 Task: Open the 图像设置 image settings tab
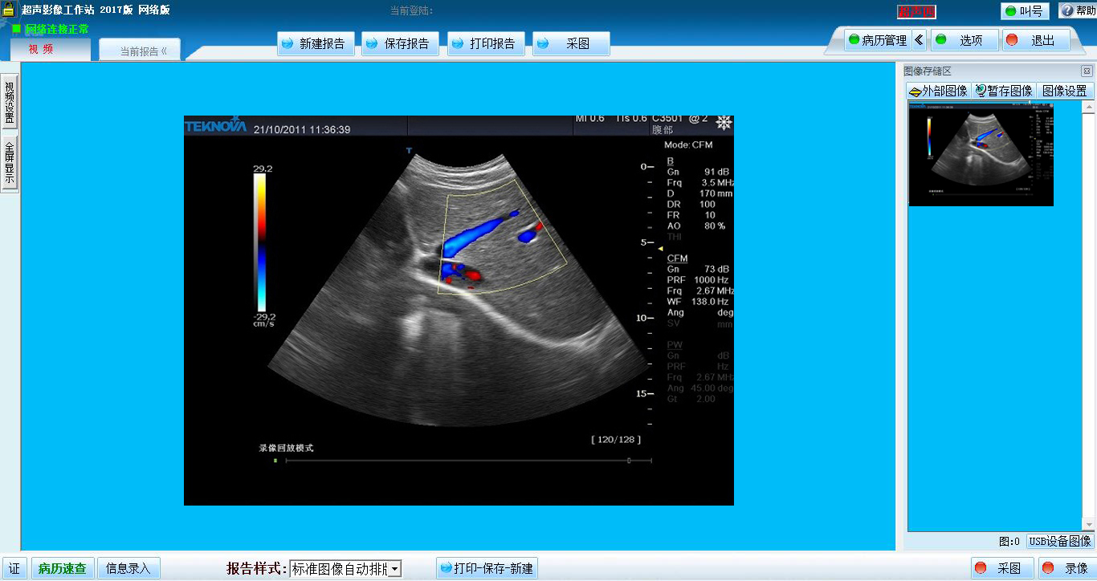coord(1065,91)
